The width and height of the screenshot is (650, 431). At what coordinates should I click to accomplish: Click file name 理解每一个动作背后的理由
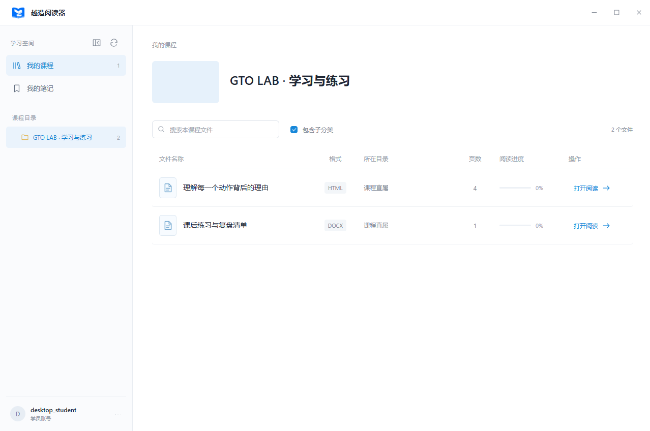click(x=226, y=188)
